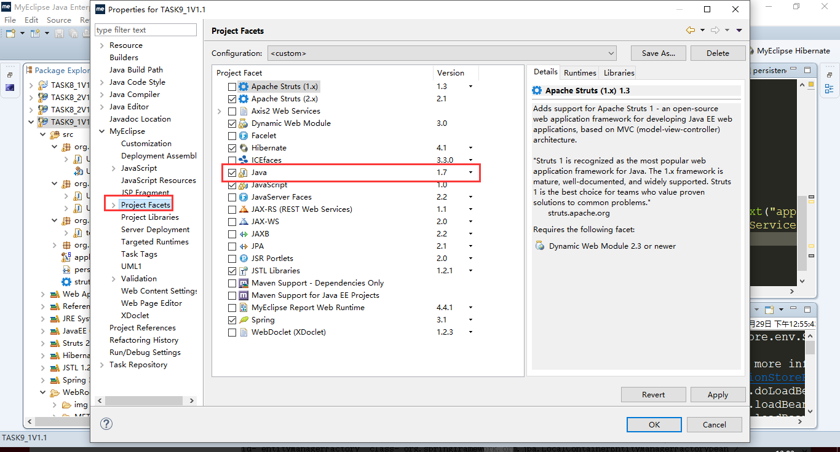This screenshot has height=452, width=840.
Task: Toggle the Axis2 Web Services checkbox
Action: (x=232, y=111)
